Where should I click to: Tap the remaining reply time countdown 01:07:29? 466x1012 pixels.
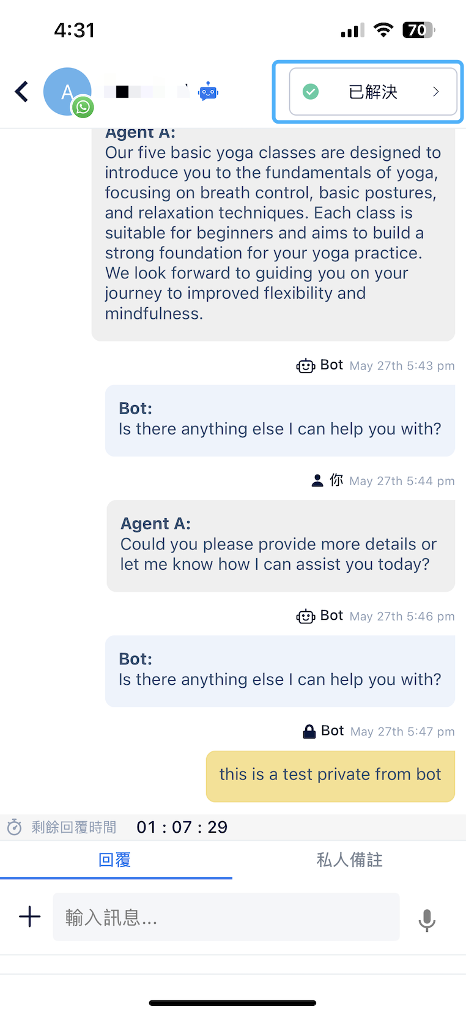tap(182, 827)
